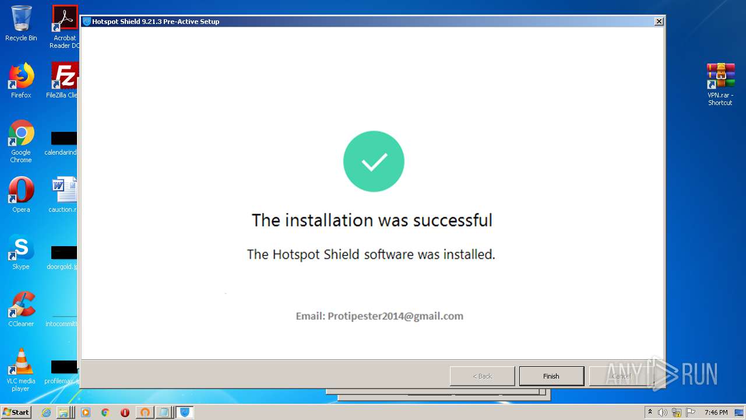Click 'The installation was successful' heading
Image resolution: width=746 pixels, height=420 pixels.
[372, 220]
